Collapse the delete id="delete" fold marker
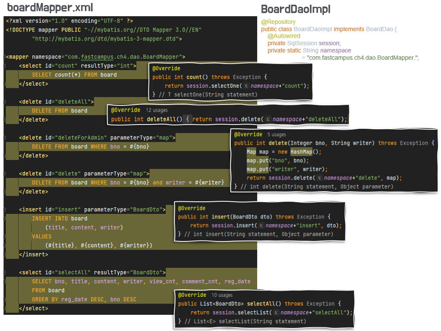441x331 pixels. point(5,174)
